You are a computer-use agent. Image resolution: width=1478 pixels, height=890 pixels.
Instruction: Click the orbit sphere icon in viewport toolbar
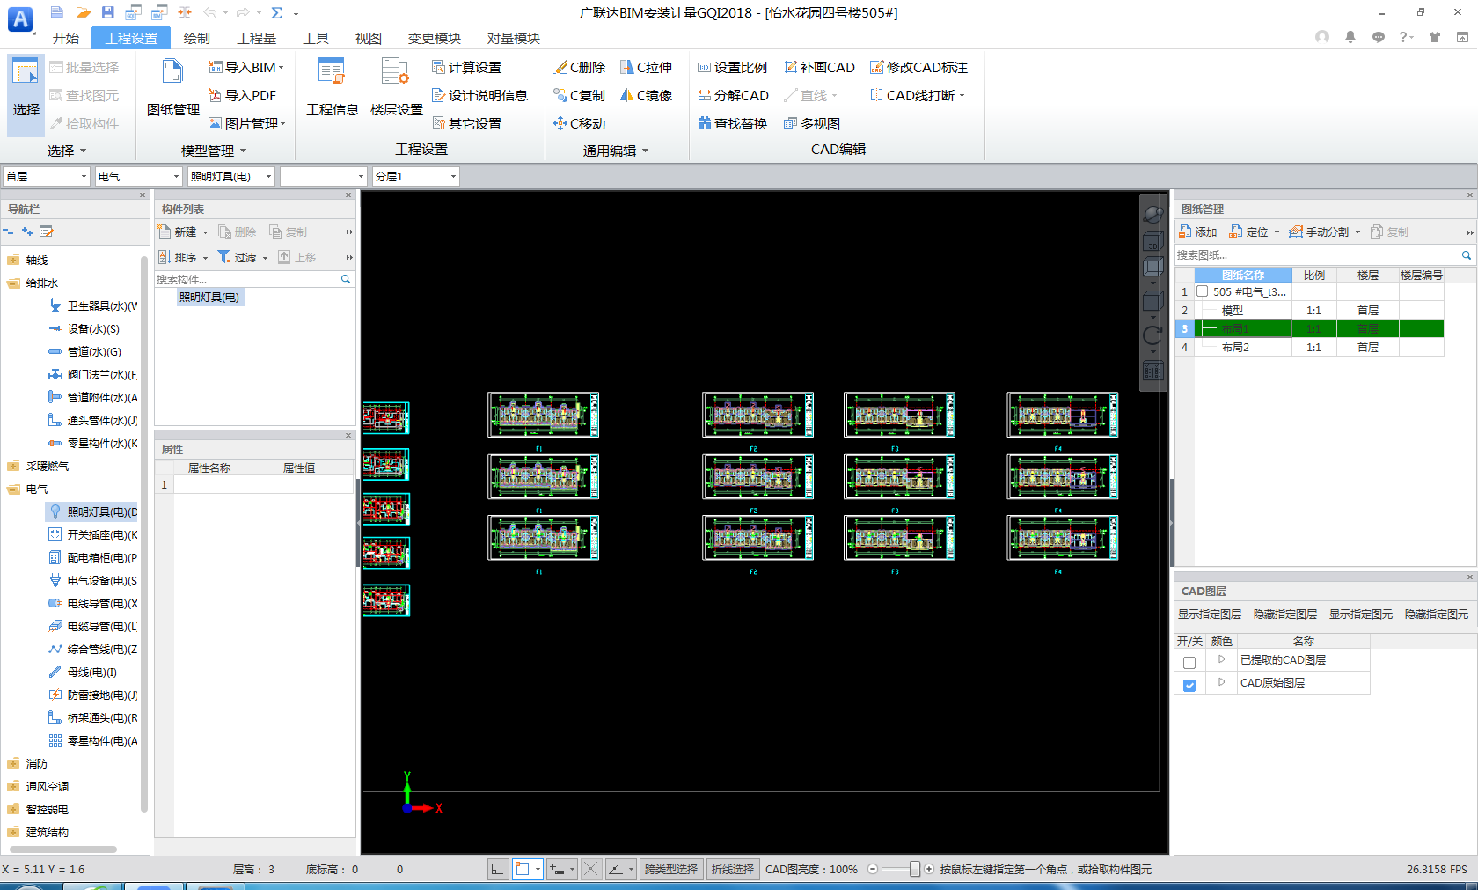point(1152,214)
